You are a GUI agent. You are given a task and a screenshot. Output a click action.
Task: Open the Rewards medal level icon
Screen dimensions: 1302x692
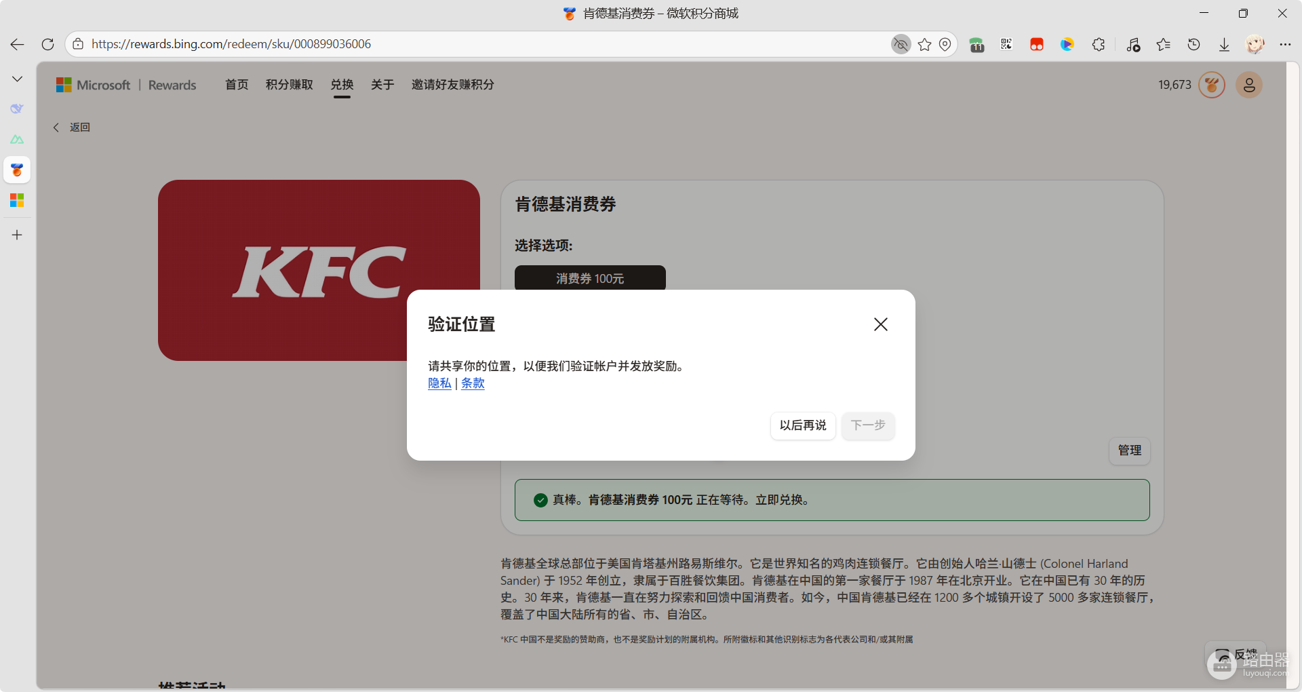coord(1212,85)
